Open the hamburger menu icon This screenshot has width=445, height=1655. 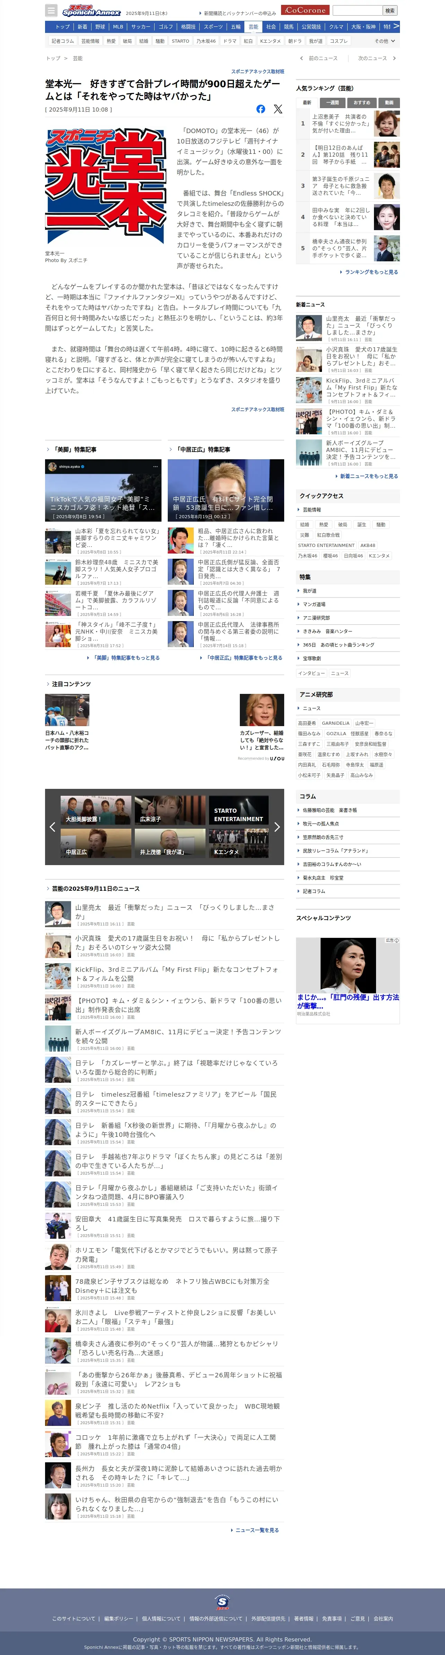point(51,10)
